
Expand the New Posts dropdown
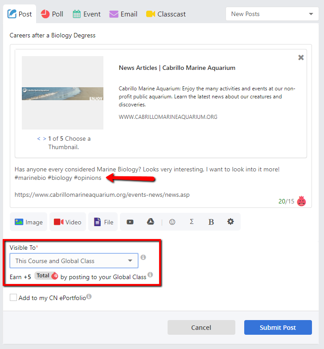tap(272, 14)
